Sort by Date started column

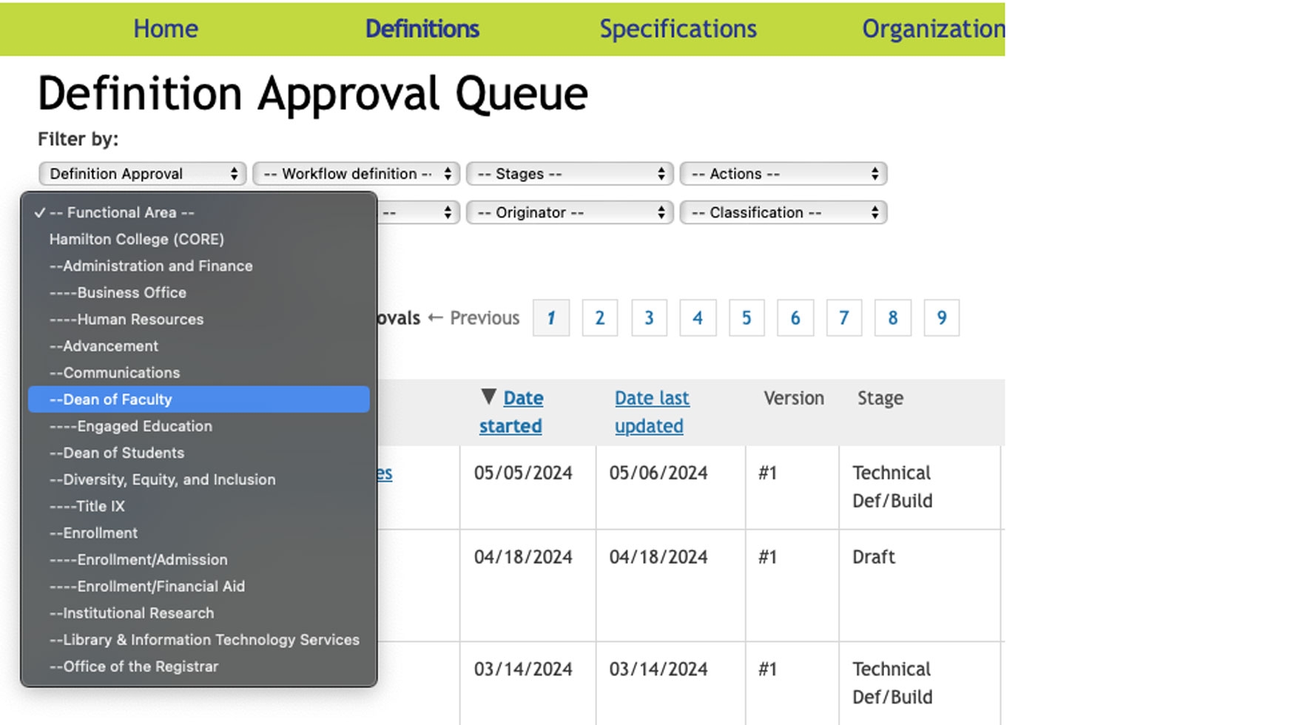511,412
